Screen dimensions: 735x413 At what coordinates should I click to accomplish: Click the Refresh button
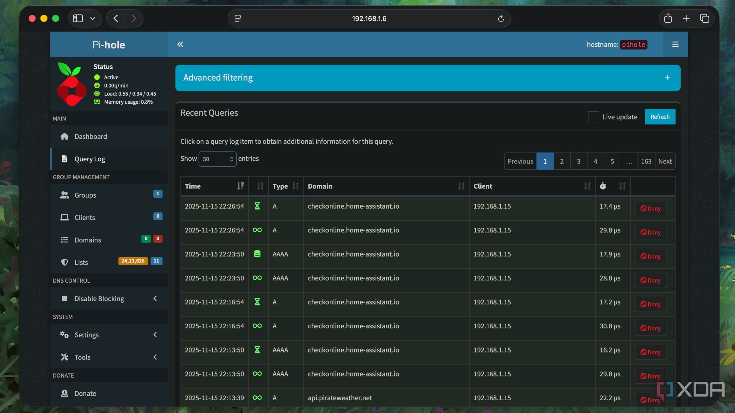(660, 117)
